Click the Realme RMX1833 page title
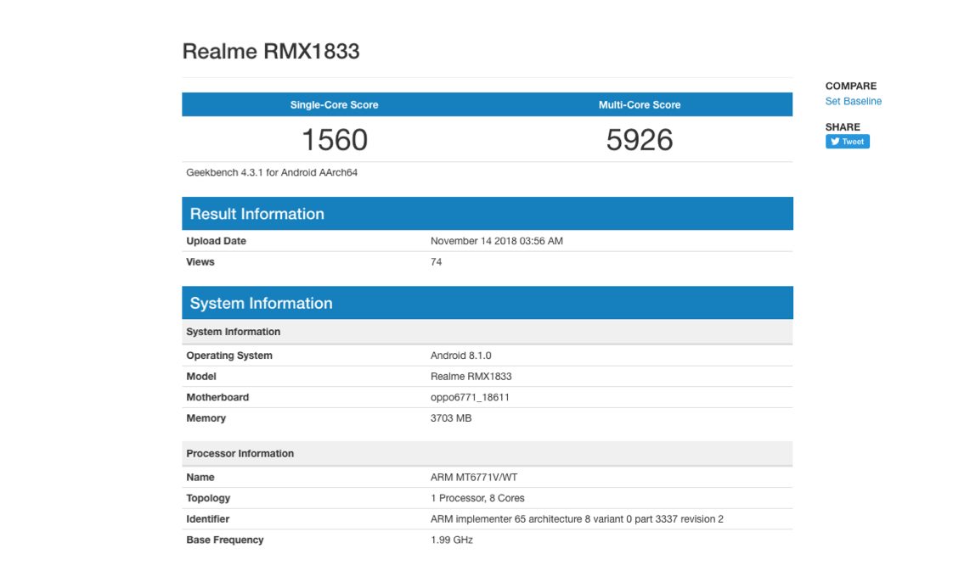The image size is (953, 571). pyautogui.click(x=271, y=51)
